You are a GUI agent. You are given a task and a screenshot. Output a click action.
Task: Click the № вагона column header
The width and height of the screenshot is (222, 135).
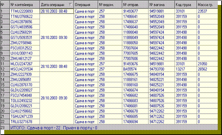coord(161,5)
